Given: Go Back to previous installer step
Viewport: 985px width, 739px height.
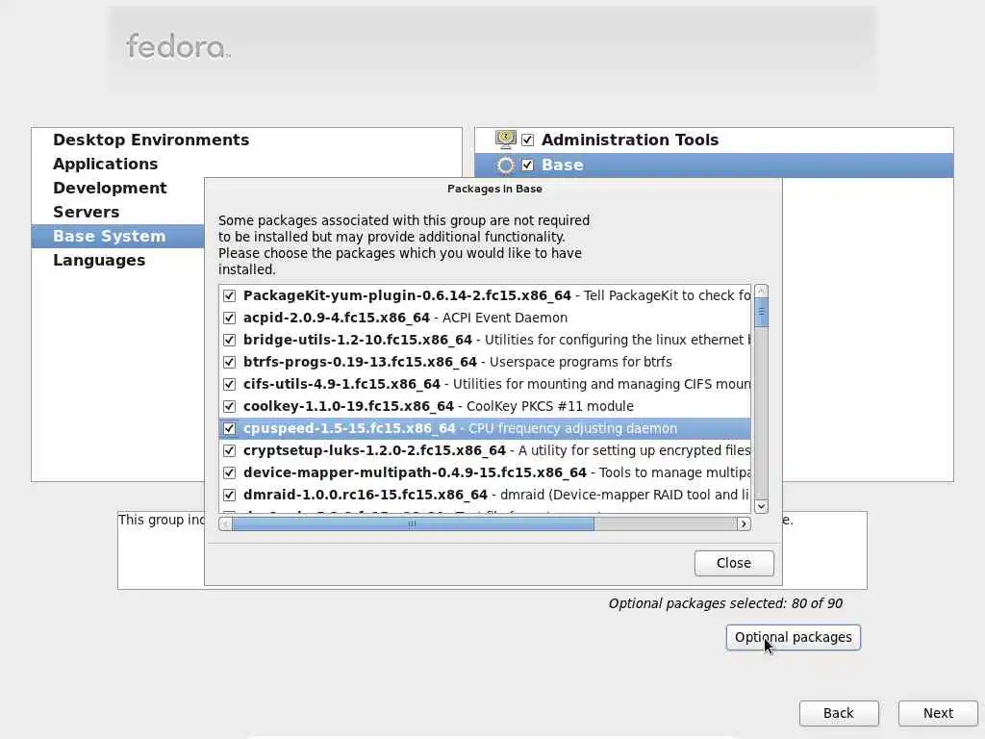Looking at the screenshot, I should (839, 713).
